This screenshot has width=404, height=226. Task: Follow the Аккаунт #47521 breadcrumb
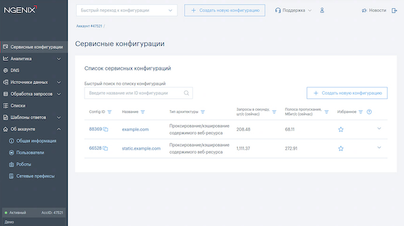click(x=89, y=26)
